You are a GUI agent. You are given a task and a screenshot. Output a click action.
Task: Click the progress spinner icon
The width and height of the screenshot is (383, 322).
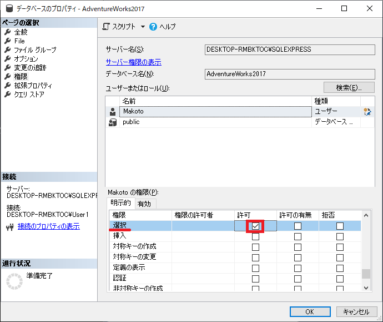point(14,281)
